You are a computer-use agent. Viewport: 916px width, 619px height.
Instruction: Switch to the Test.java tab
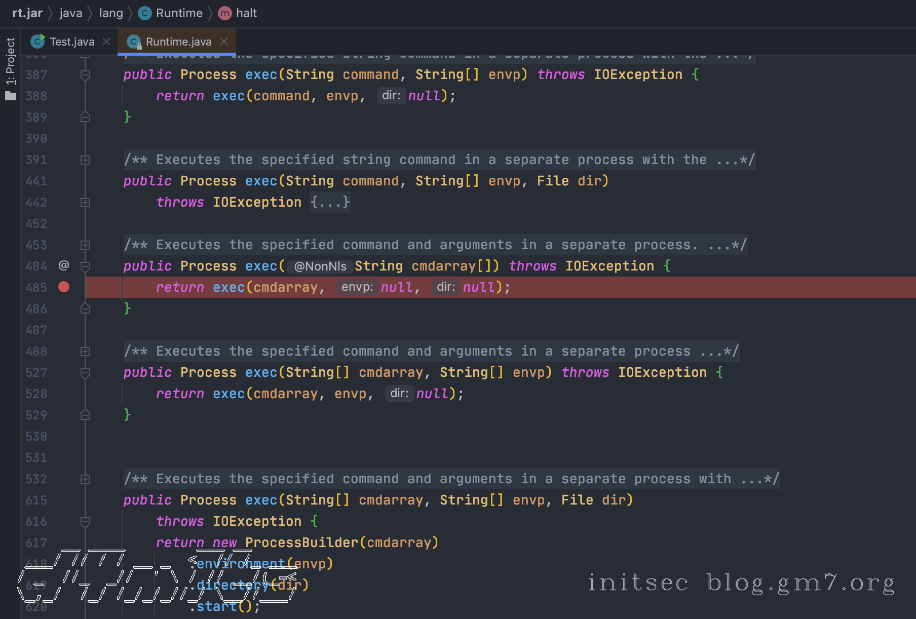[71, 42]
